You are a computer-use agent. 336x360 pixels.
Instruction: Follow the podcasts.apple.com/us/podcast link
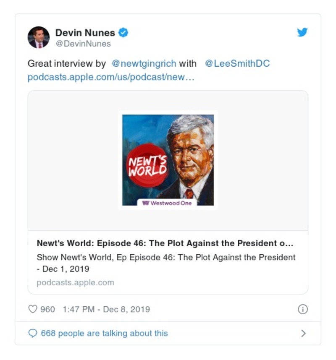111,77
